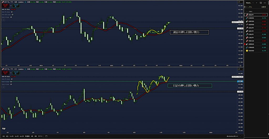Open the Watchlist name dropdown
This screenshot has height=139, width=269.
(x=249, y=3)
